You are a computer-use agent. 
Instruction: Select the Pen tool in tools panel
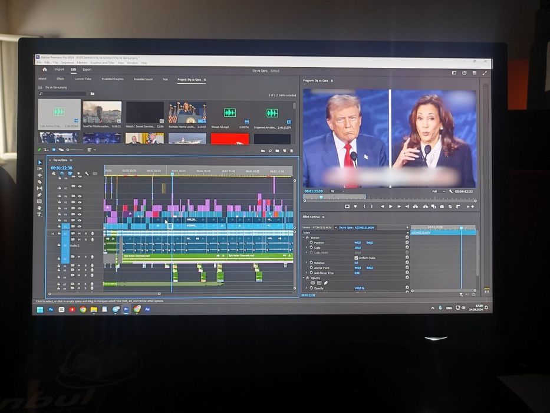click(x=39, y=195)
